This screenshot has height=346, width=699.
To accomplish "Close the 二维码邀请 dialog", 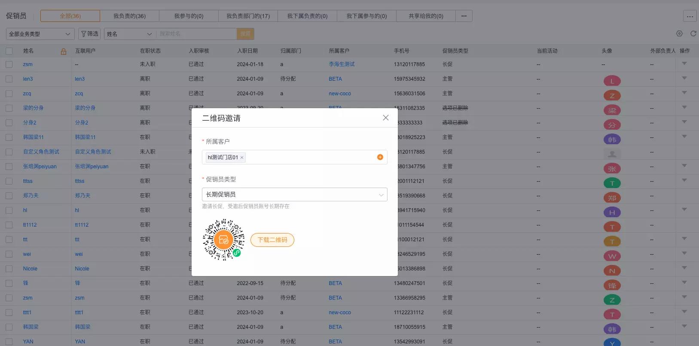I will 386,118.
